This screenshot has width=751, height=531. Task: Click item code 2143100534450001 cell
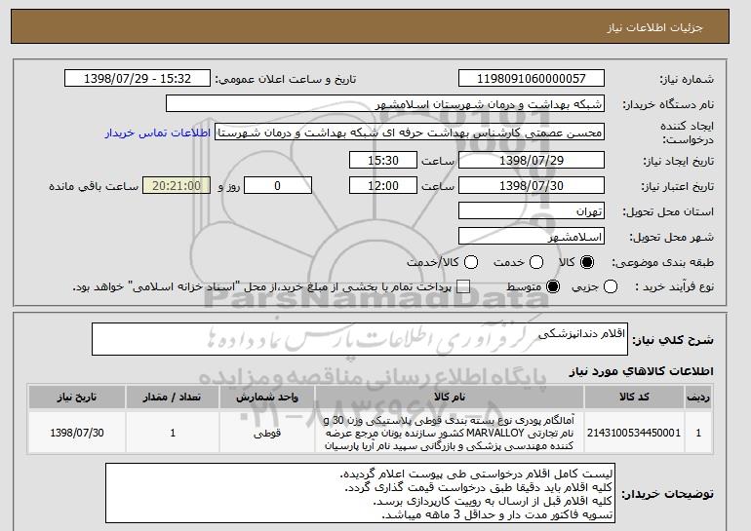(x=634, y=433)
